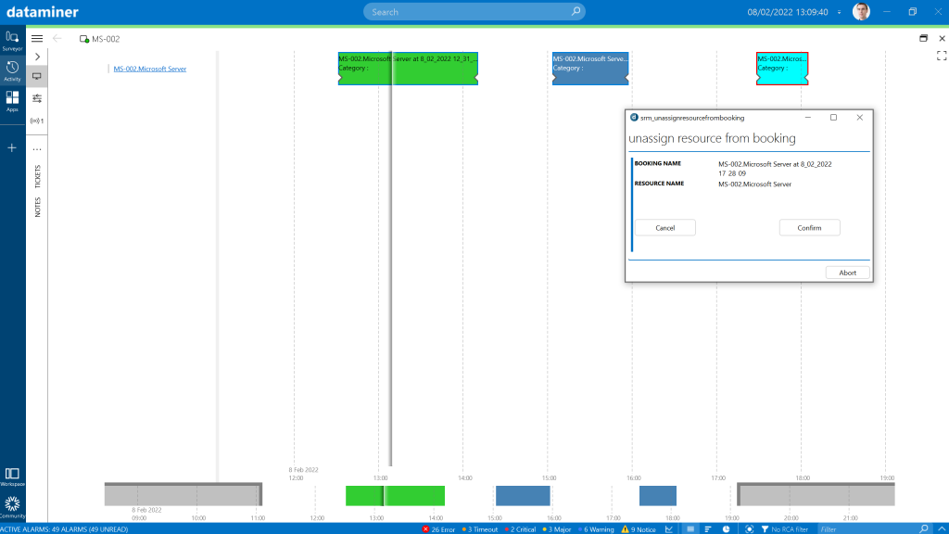The image size is (949, 534).
Task: Click the alarm Filter text field
Action: point(867,529)
